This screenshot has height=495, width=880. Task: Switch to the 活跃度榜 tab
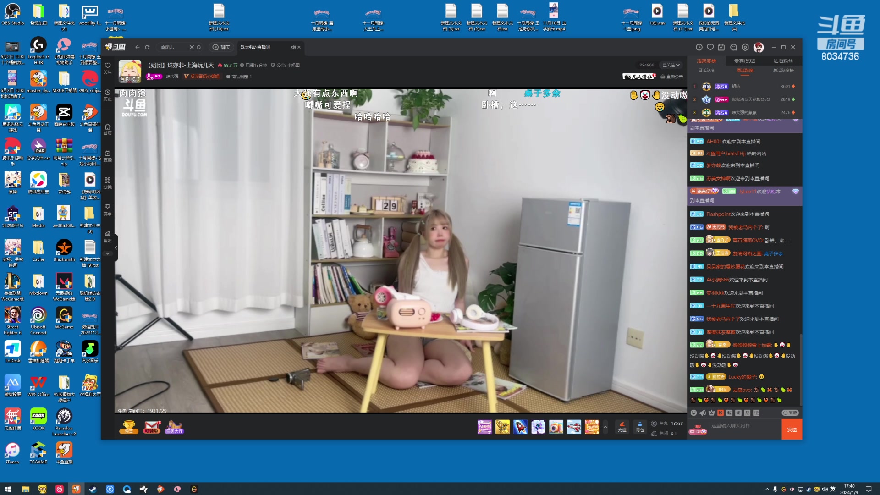click(706, 61)
